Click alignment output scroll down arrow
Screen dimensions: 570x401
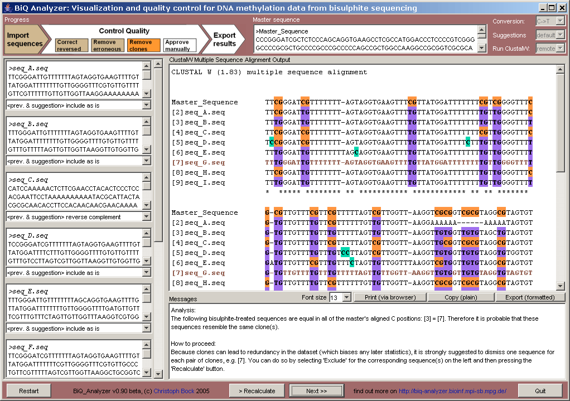(x=560, y=286)
